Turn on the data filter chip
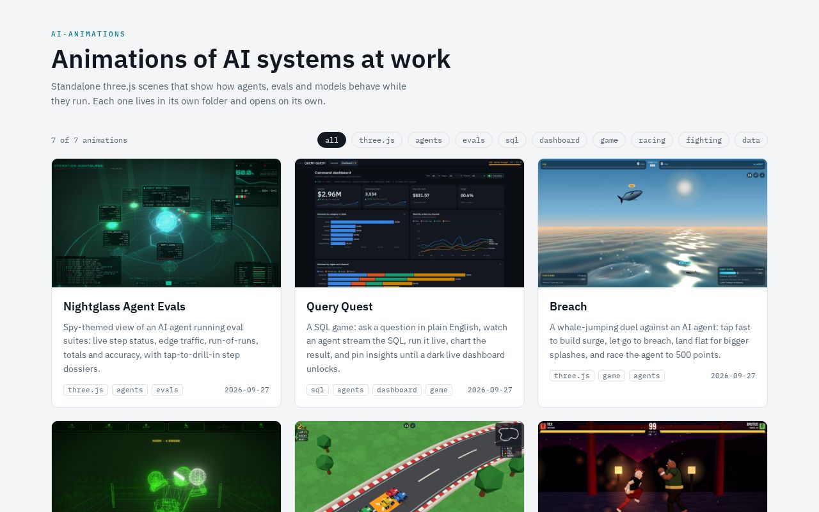The image size is (819, 512). [751, 140]
